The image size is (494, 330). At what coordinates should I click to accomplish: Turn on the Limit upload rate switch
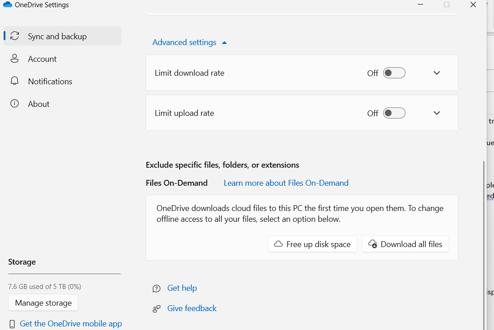[394, 113]
